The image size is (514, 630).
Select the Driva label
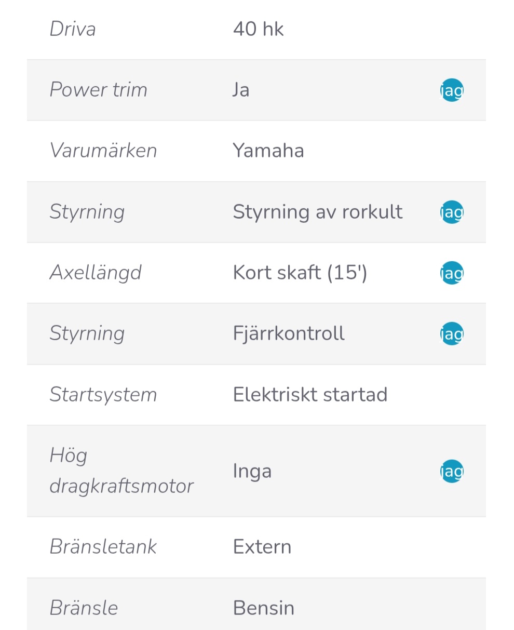coord(73,29)
